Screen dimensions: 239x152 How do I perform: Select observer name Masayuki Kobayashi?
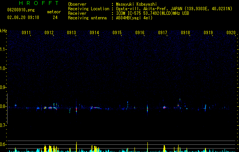pyautogui.click(x=136, y=4)
